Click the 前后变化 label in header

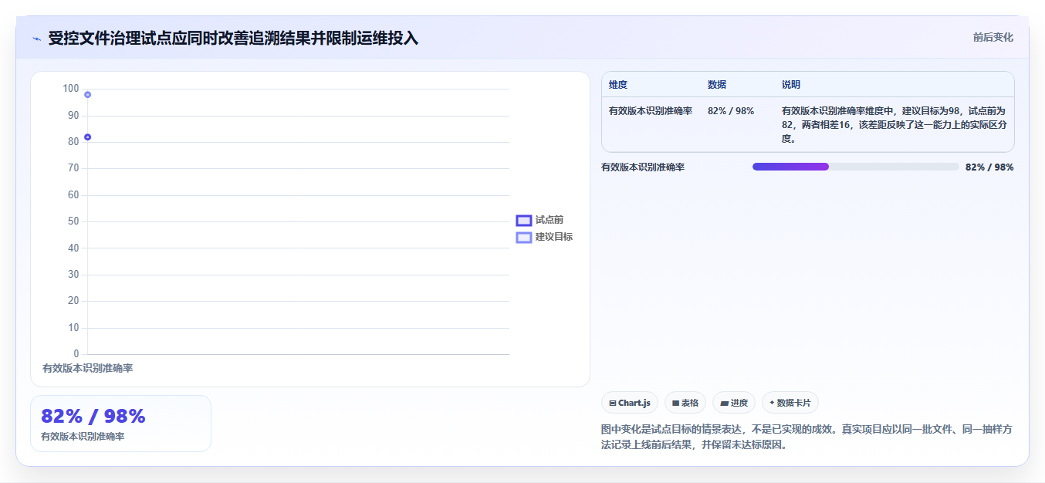tap(993, 37)
